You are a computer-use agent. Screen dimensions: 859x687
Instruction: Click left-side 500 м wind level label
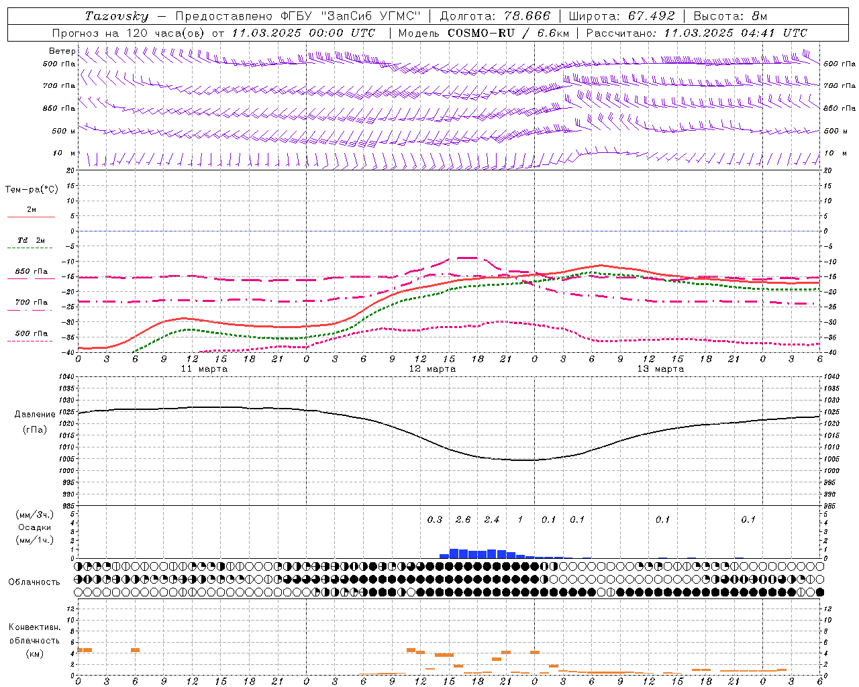(x=64, y=131)
